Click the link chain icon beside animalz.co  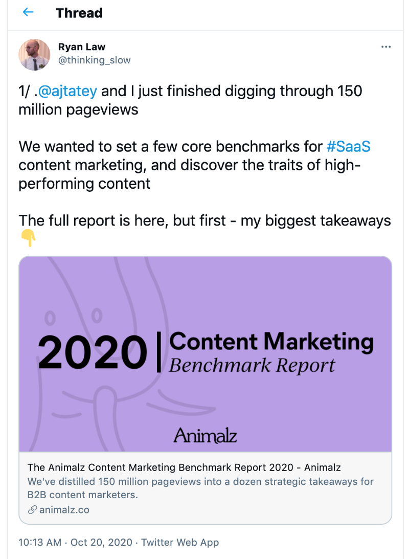(x=32, y=510)
